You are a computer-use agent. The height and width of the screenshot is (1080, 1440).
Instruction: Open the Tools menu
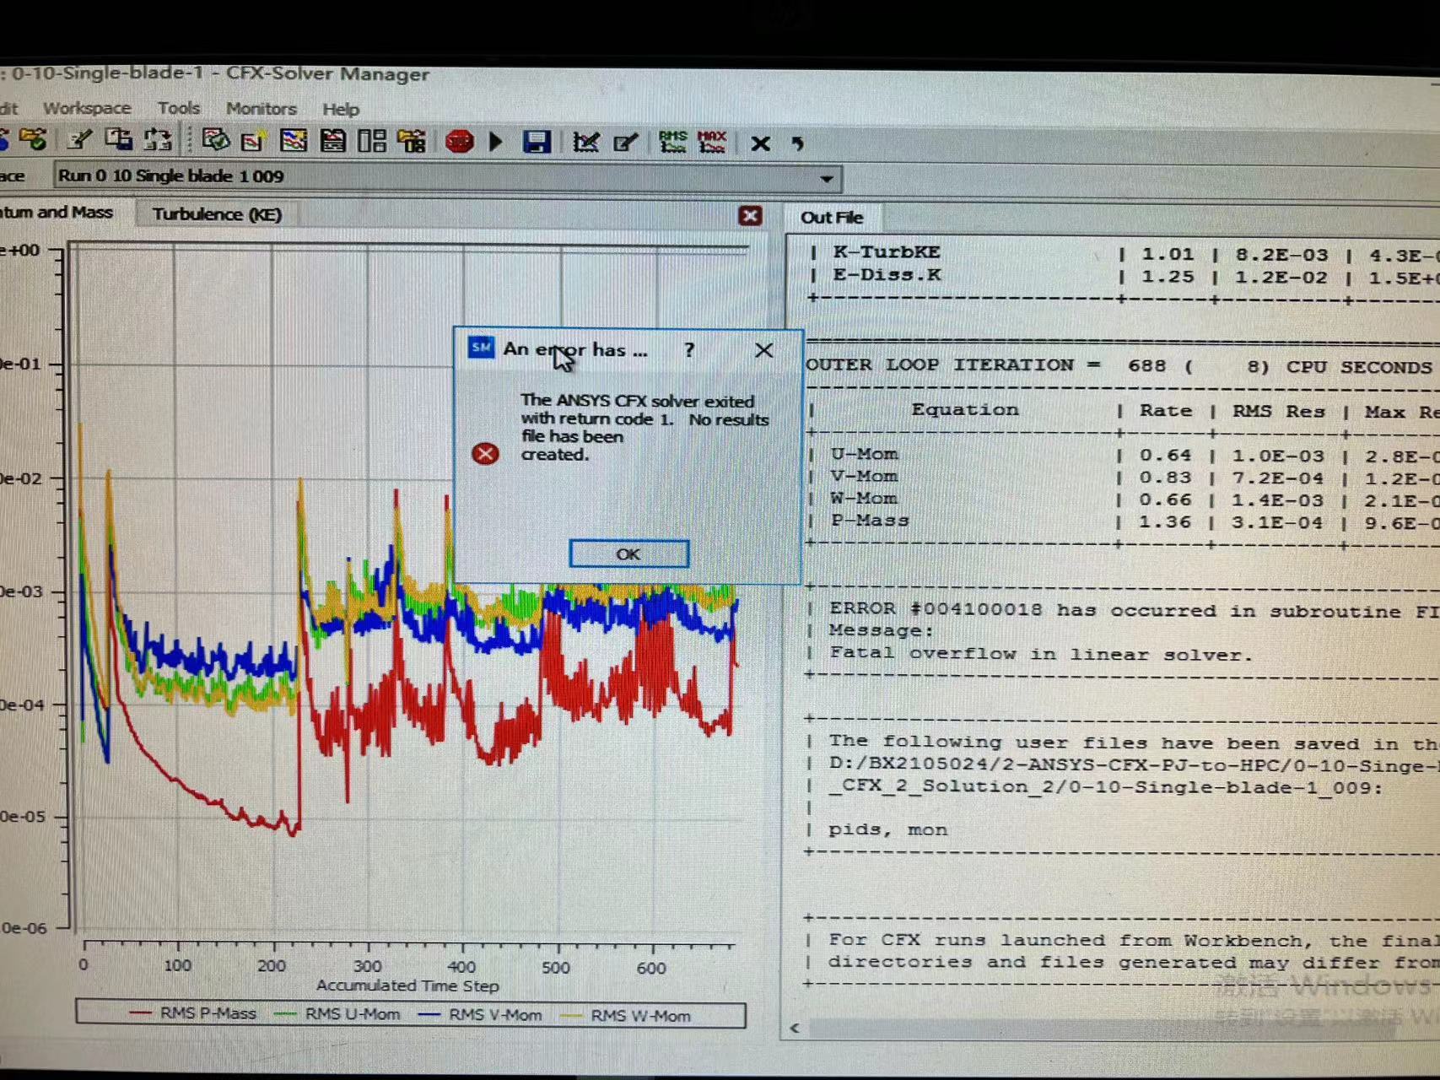[x=178, y=108]
